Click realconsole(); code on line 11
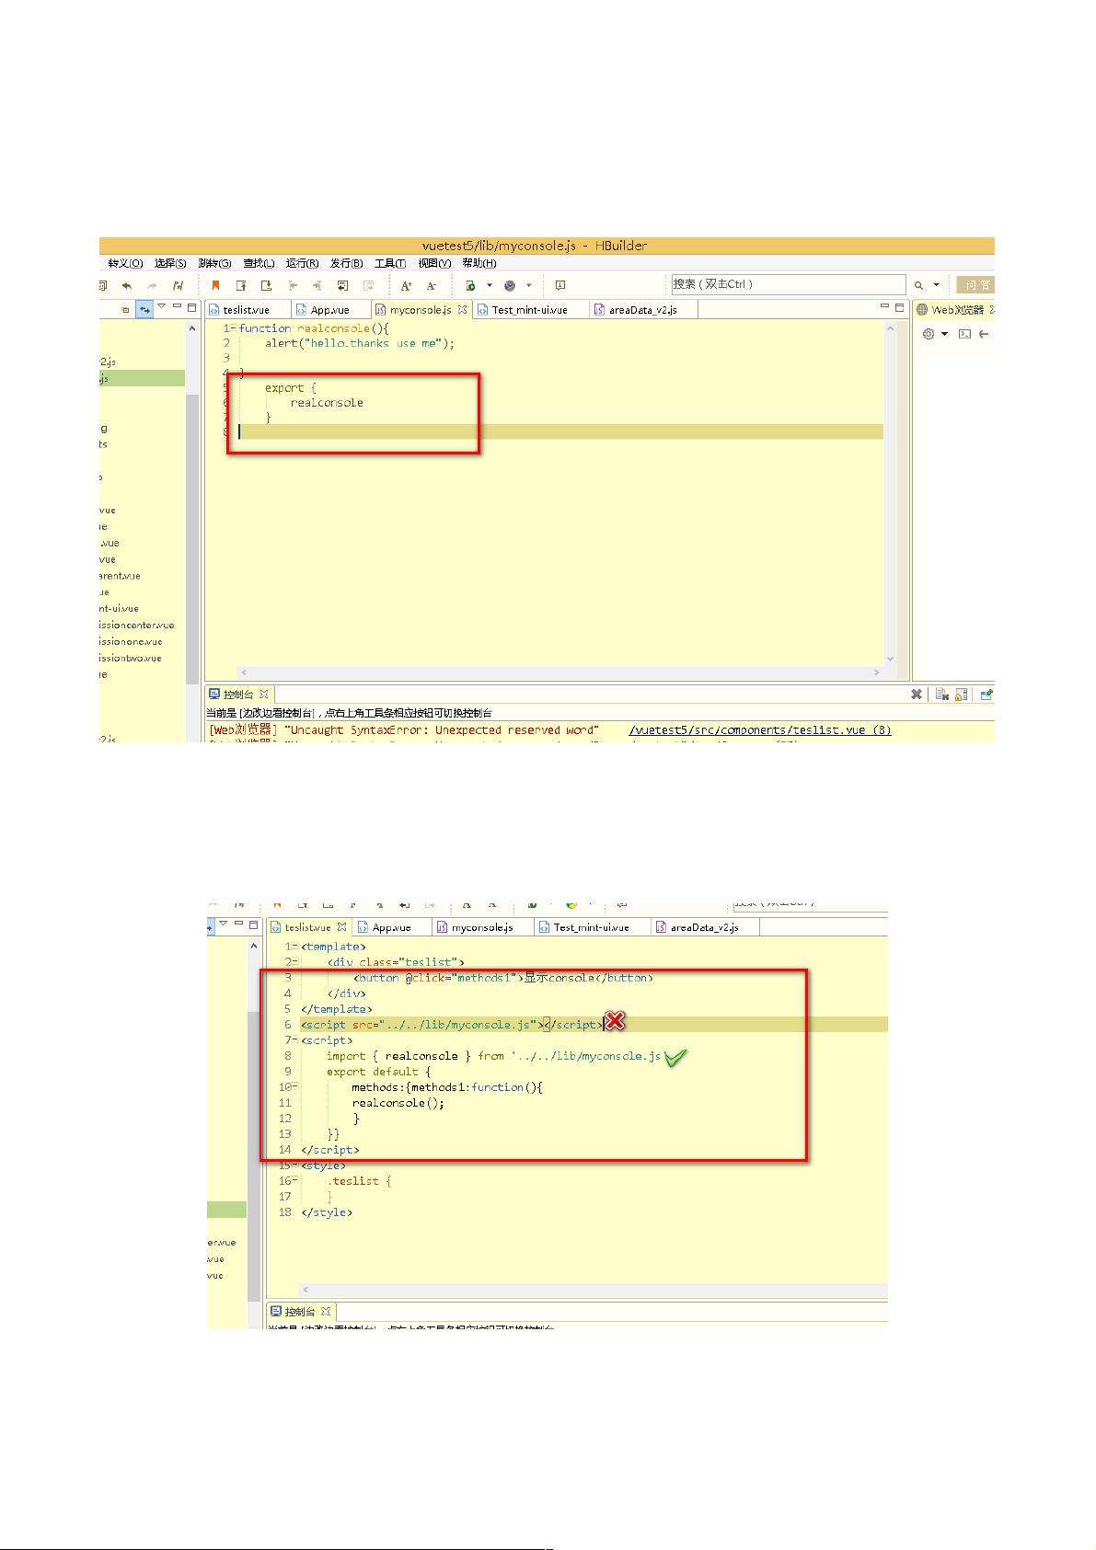Image resolution: width=1096 pixels, height=1550 pixels. [x=398, y=1103]
